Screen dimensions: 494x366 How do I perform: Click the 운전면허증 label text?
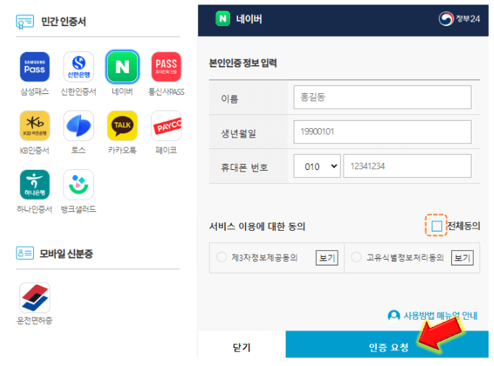(x=35, y=320)
